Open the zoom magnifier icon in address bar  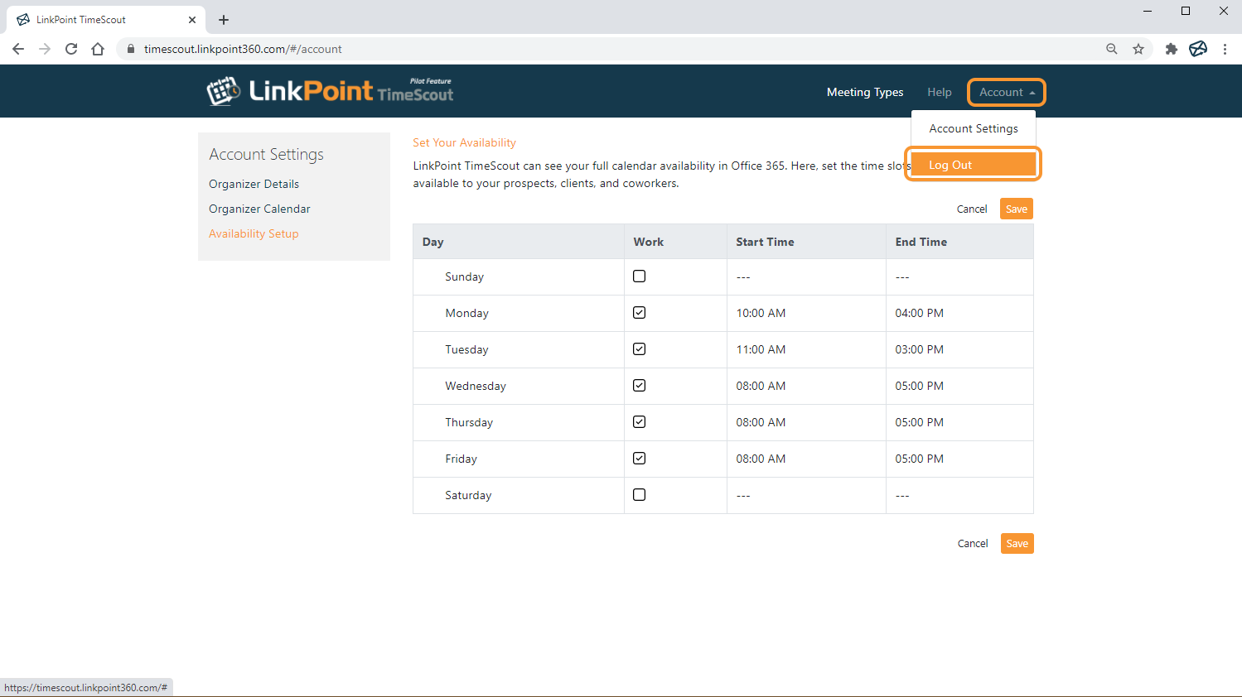(x=1112, y=49)
